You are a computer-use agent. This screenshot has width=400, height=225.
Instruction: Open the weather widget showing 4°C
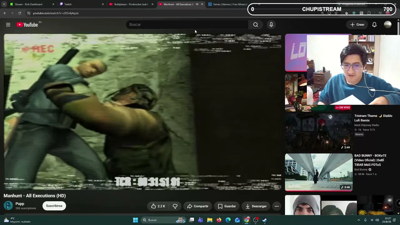[x=17, y=220]
